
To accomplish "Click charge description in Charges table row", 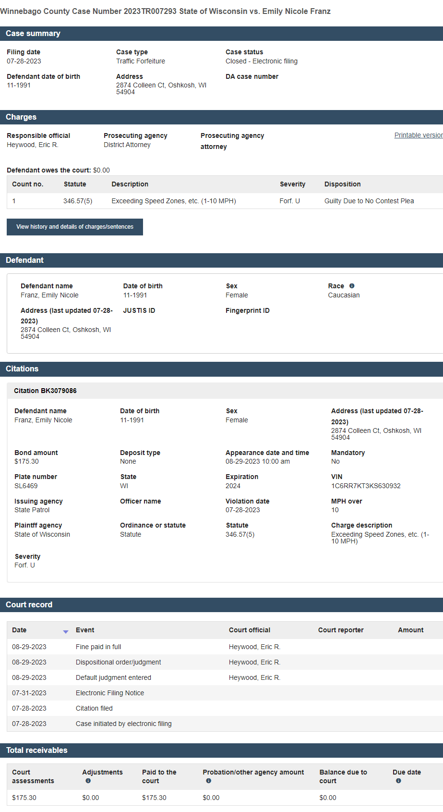I will click(x=174, y=201).
